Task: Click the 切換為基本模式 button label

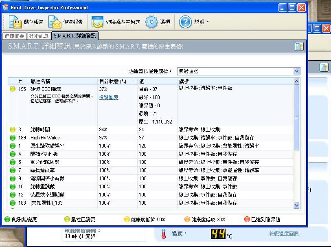Action: 123,22
